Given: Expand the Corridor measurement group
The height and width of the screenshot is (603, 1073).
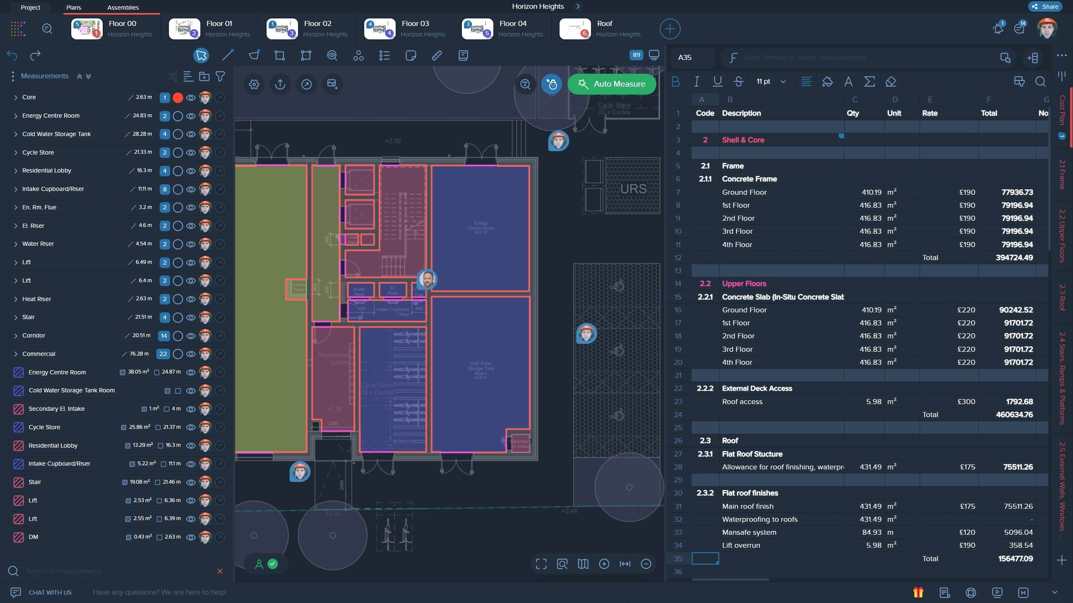Looking at the screenshot, I should point(16,335).
